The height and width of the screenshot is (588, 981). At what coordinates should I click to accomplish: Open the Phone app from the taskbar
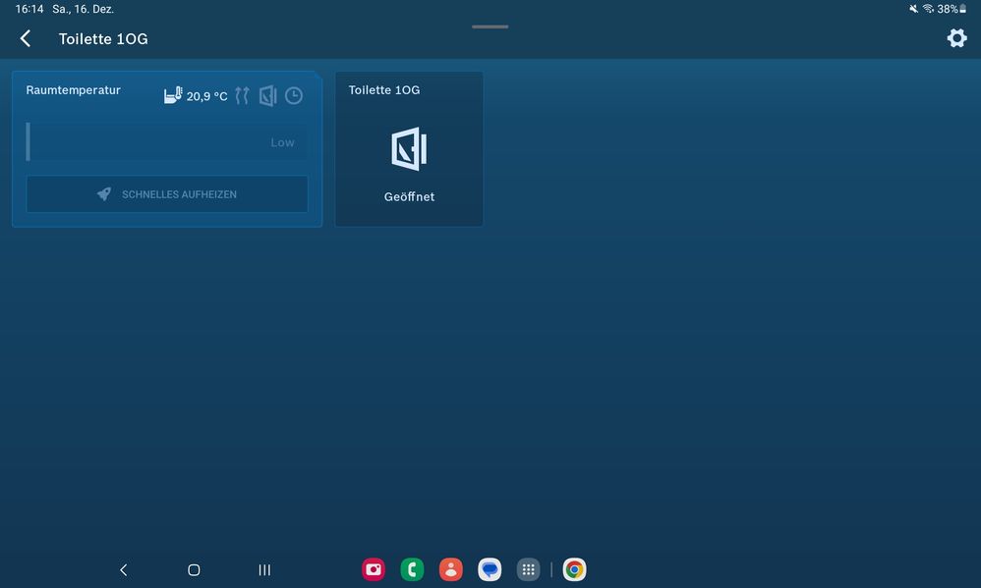(412, 569)
